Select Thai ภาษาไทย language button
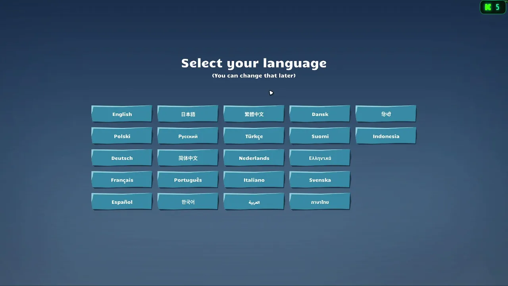508x286 pixels. pos(320,202)
